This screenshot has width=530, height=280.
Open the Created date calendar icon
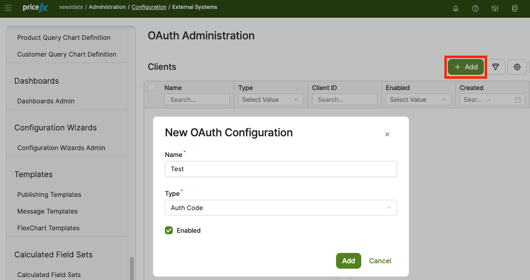click(518, 99)
